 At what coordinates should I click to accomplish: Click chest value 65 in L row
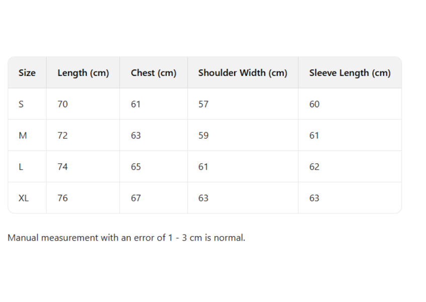(136, 167)
